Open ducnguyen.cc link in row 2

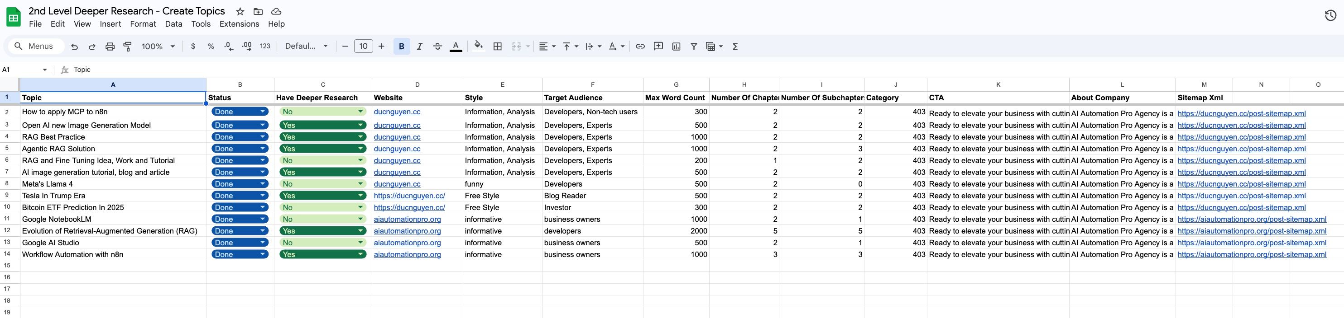click(x=397, y=112)
